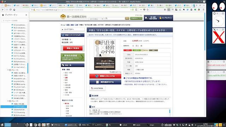Open the volume speaker tray icon
226x127 pixels.
(192, 125)
